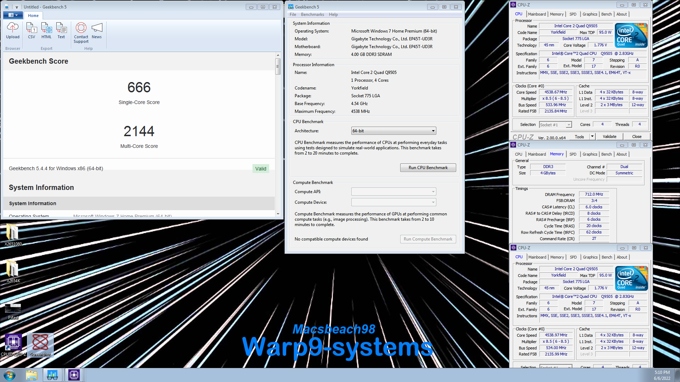Launch CPUID CPU-Z desktop shortcut
Viewport: 680px width, 382px height.
[x=13, y=345]
